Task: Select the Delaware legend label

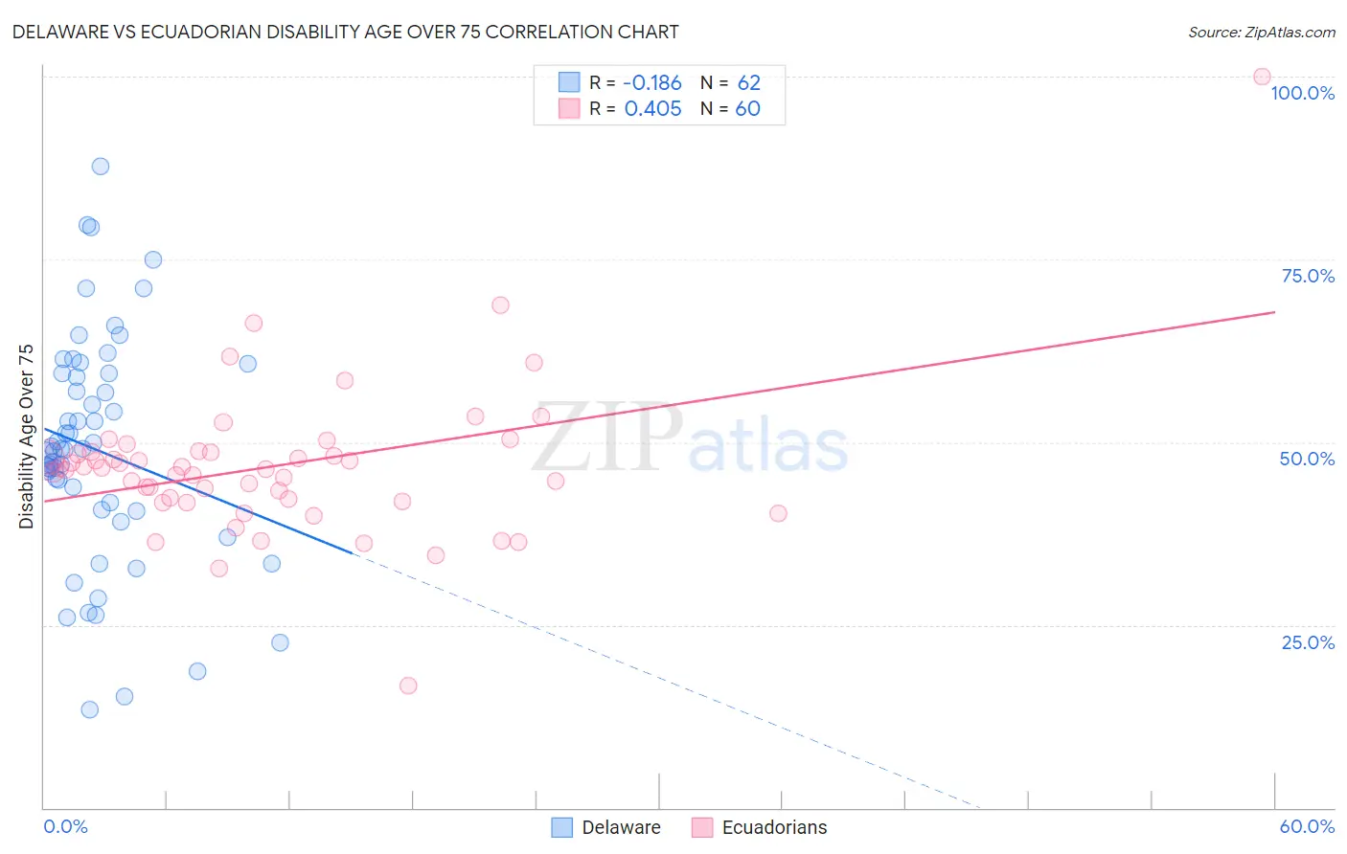Action: tap(621, 827)
